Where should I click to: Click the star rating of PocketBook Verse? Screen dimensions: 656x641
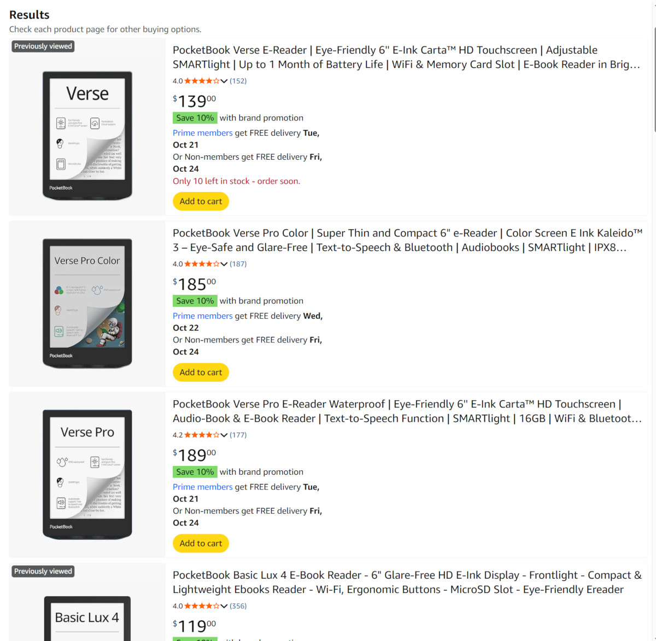(202, 81)
